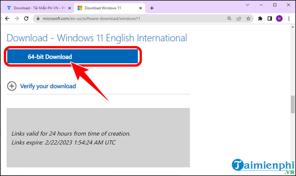The height and width of the screenshot is (176, 296).
Task: Click the Links expire 2/22/2023 text
Action: (63, 142)
